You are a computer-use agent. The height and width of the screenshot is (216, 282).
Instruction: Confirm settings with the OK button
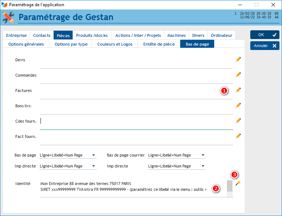[x=264, y=35]
